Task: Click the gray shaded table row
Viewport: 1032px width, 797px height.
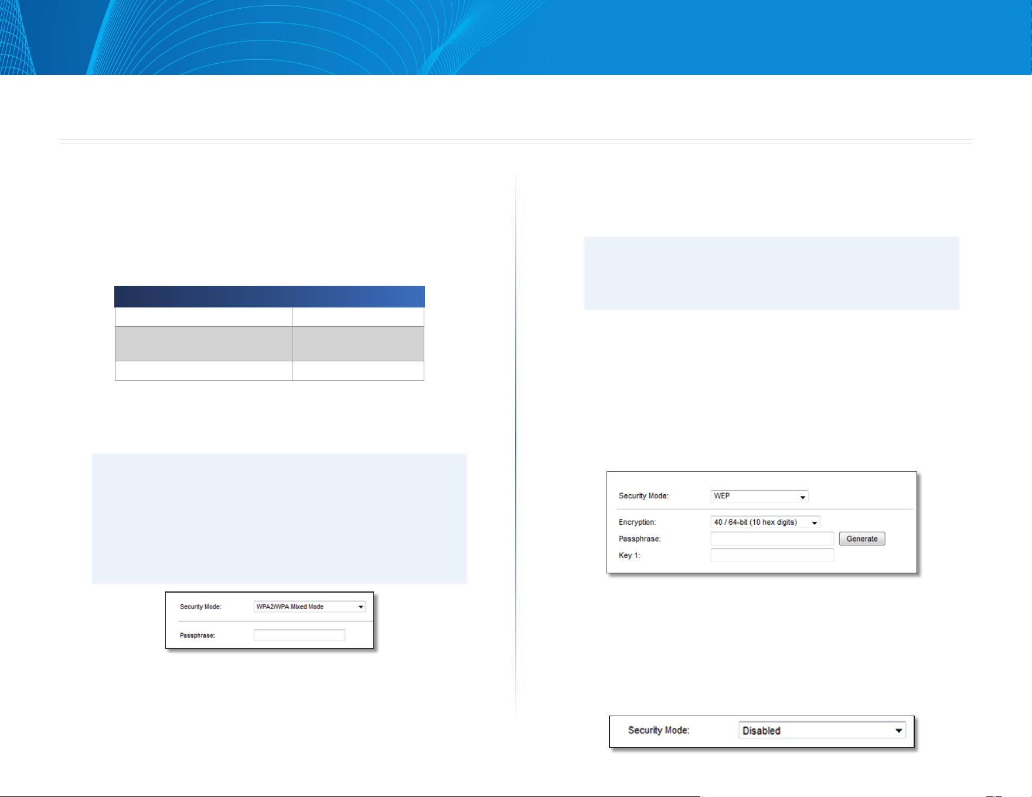Action: [x=270, y=344]
